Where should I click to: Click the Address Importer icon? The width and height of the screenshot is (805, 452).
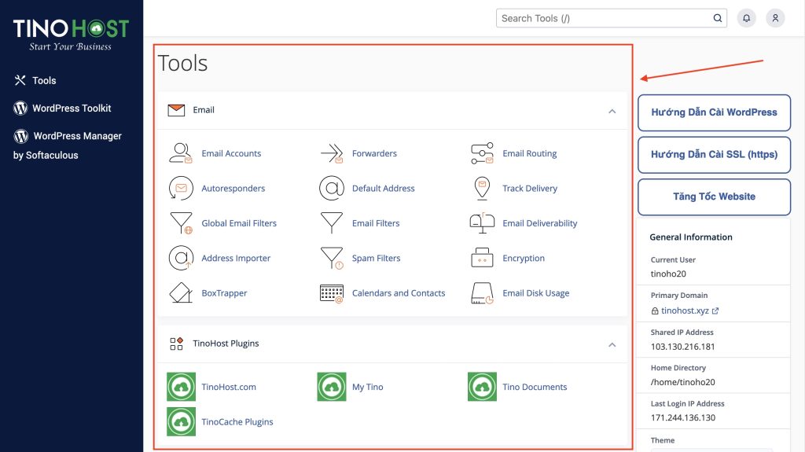pyautogui.click(x=181, y=258)
